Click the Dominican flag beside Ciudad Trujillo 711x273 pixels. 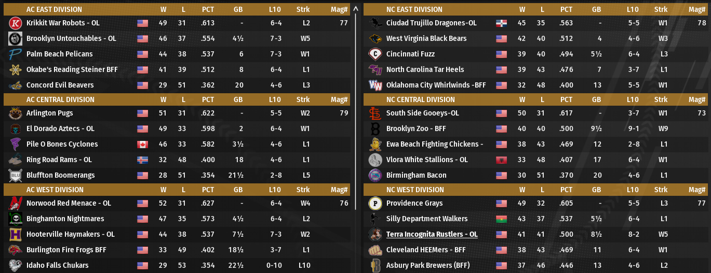coord(502,23)
